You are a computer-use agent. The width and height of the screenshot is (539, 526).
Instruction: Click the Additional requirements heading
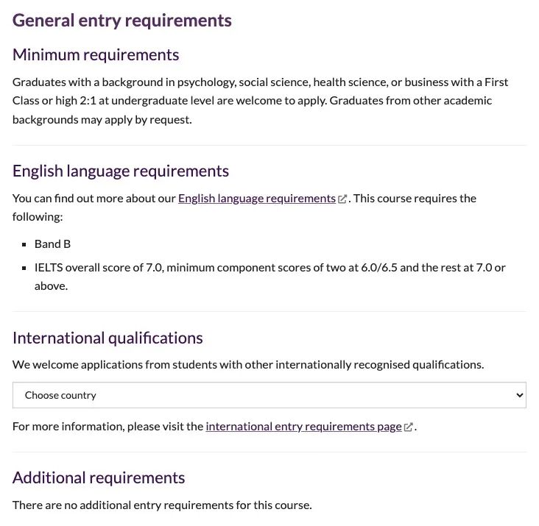pos(99,478)
